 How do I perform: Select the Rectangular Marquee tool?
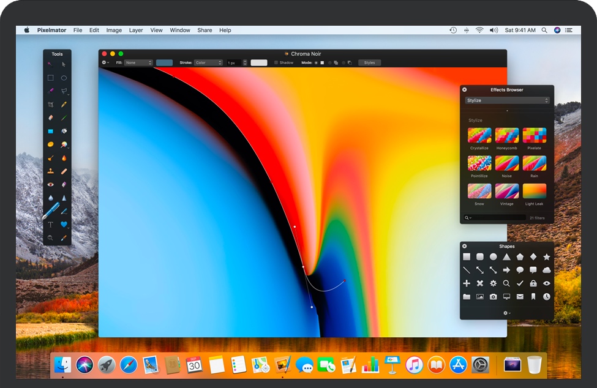[50, 78]
